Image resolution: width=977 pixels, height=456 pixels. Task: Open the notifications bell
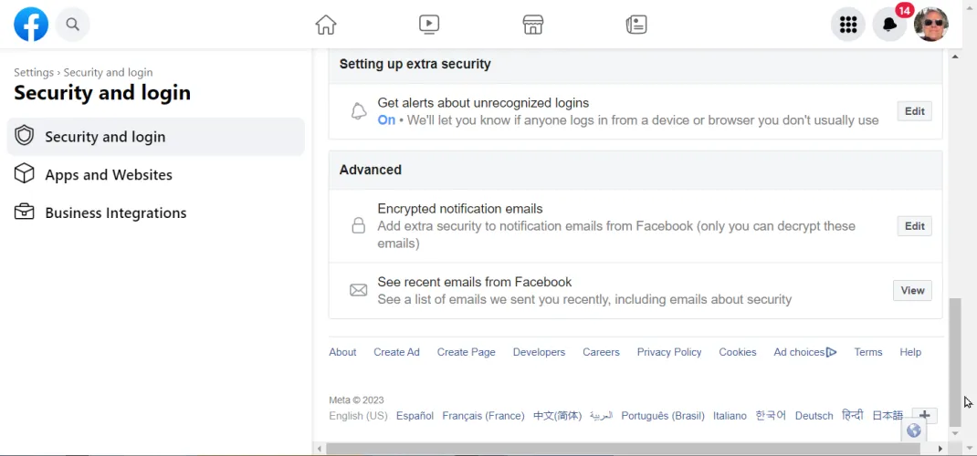889,25
